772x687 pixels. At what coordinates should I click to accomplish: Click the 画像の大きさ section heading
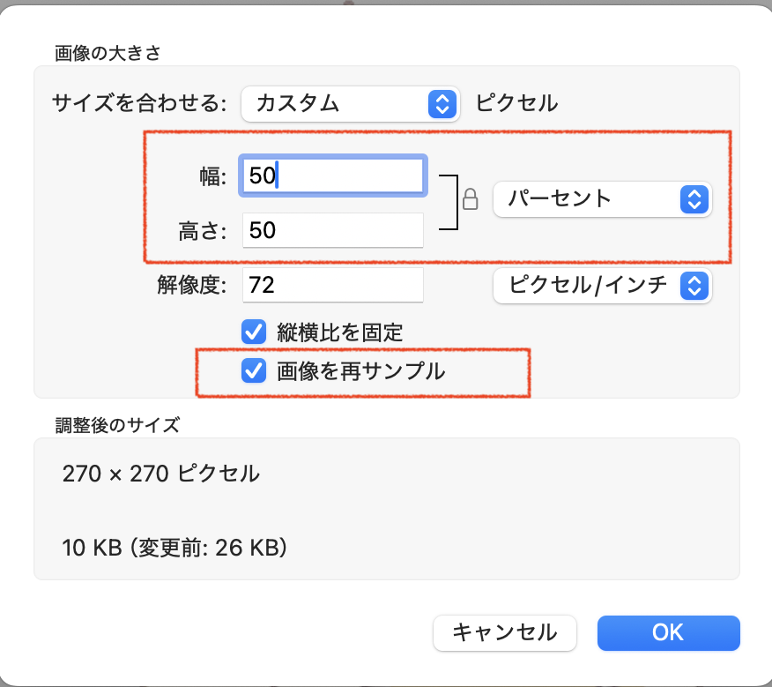[107, 52]
